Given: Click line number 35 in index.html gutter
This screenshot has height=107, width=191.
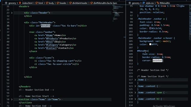Looking at the screenshot, I should (8, 26).
